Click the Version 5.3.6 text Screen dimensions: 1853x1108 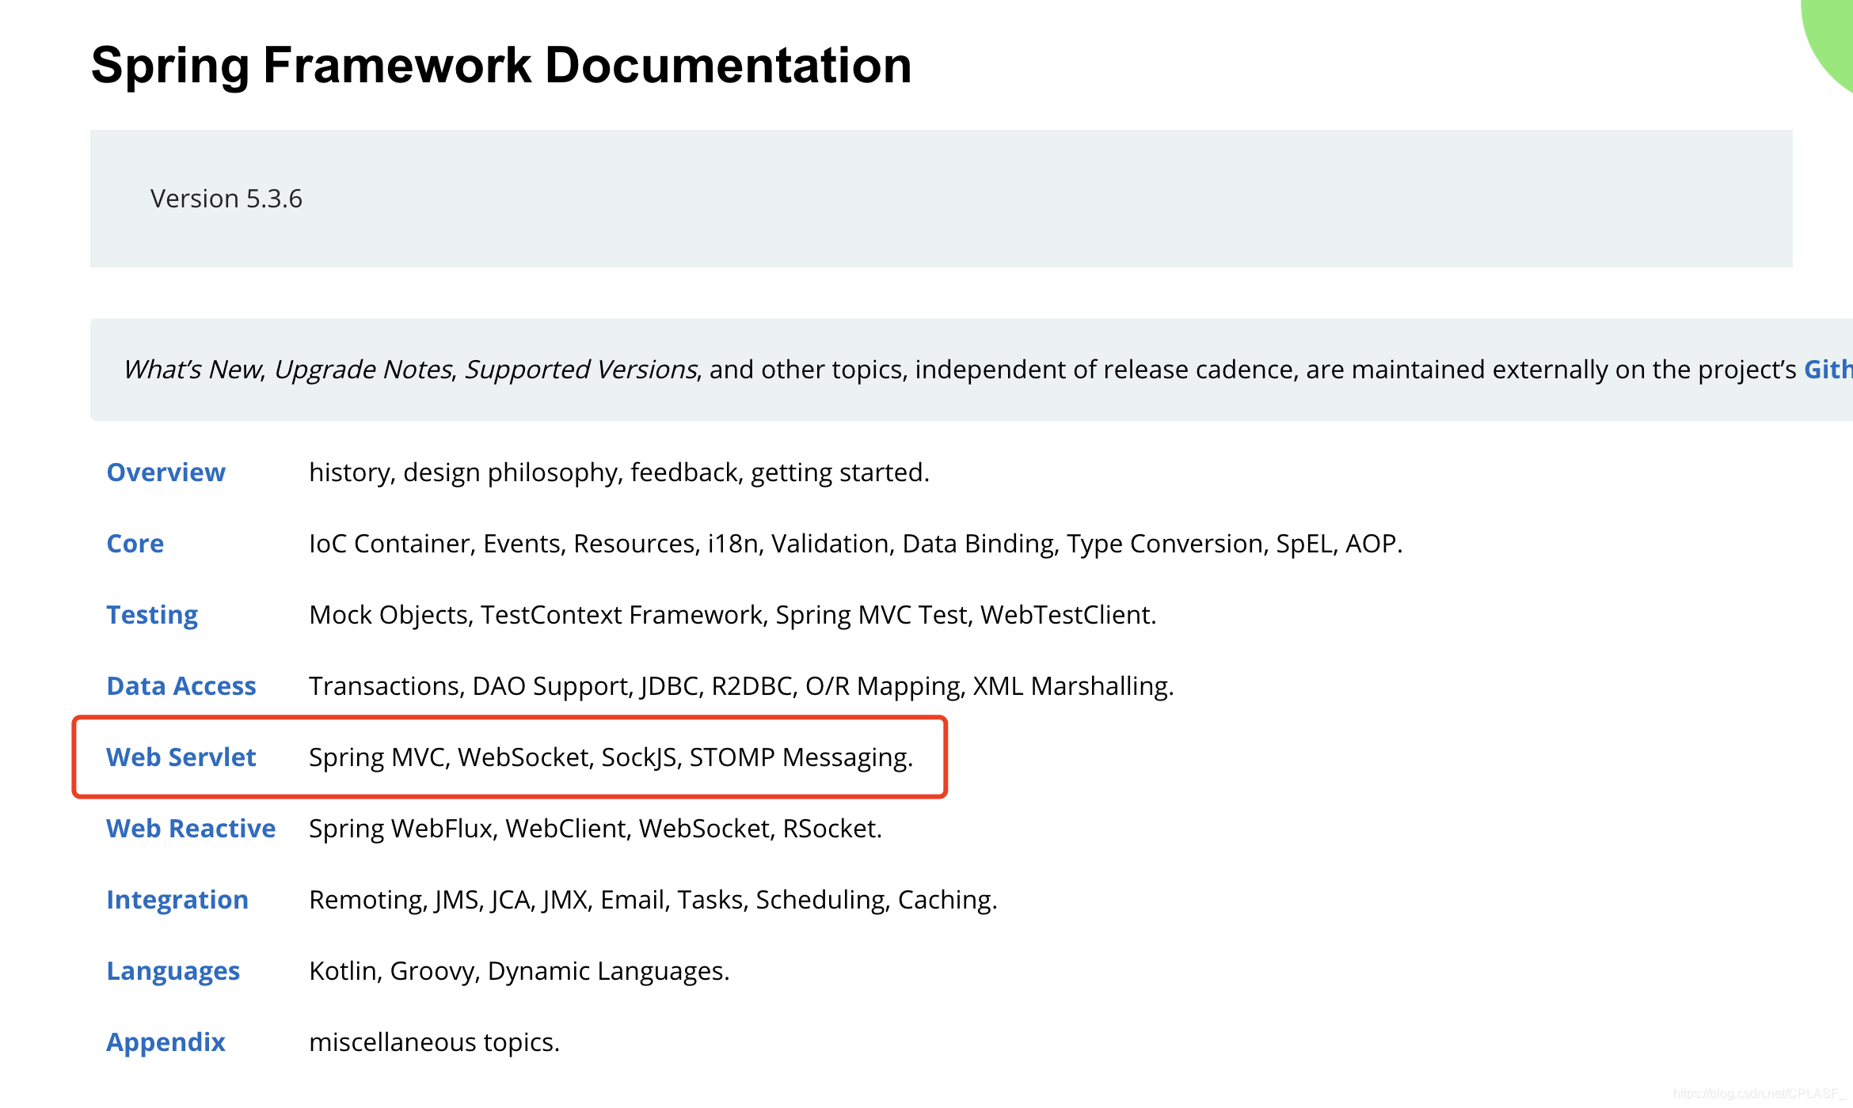coord(226,199)
